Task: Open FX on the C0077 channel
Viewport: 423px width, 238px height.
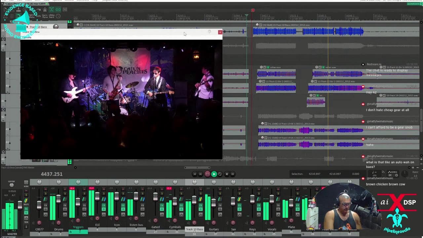Action: pyautogui.click(x=46, y=205)
